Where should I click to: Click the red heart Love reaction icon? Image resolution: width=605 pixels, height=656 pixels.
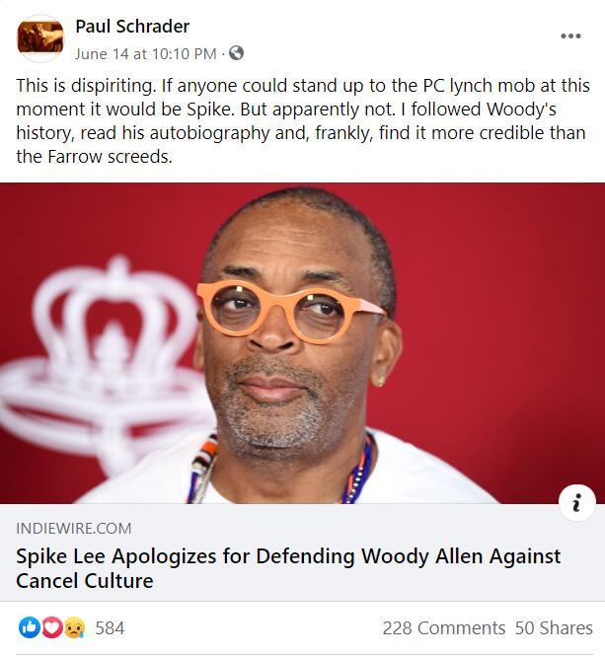52,627
